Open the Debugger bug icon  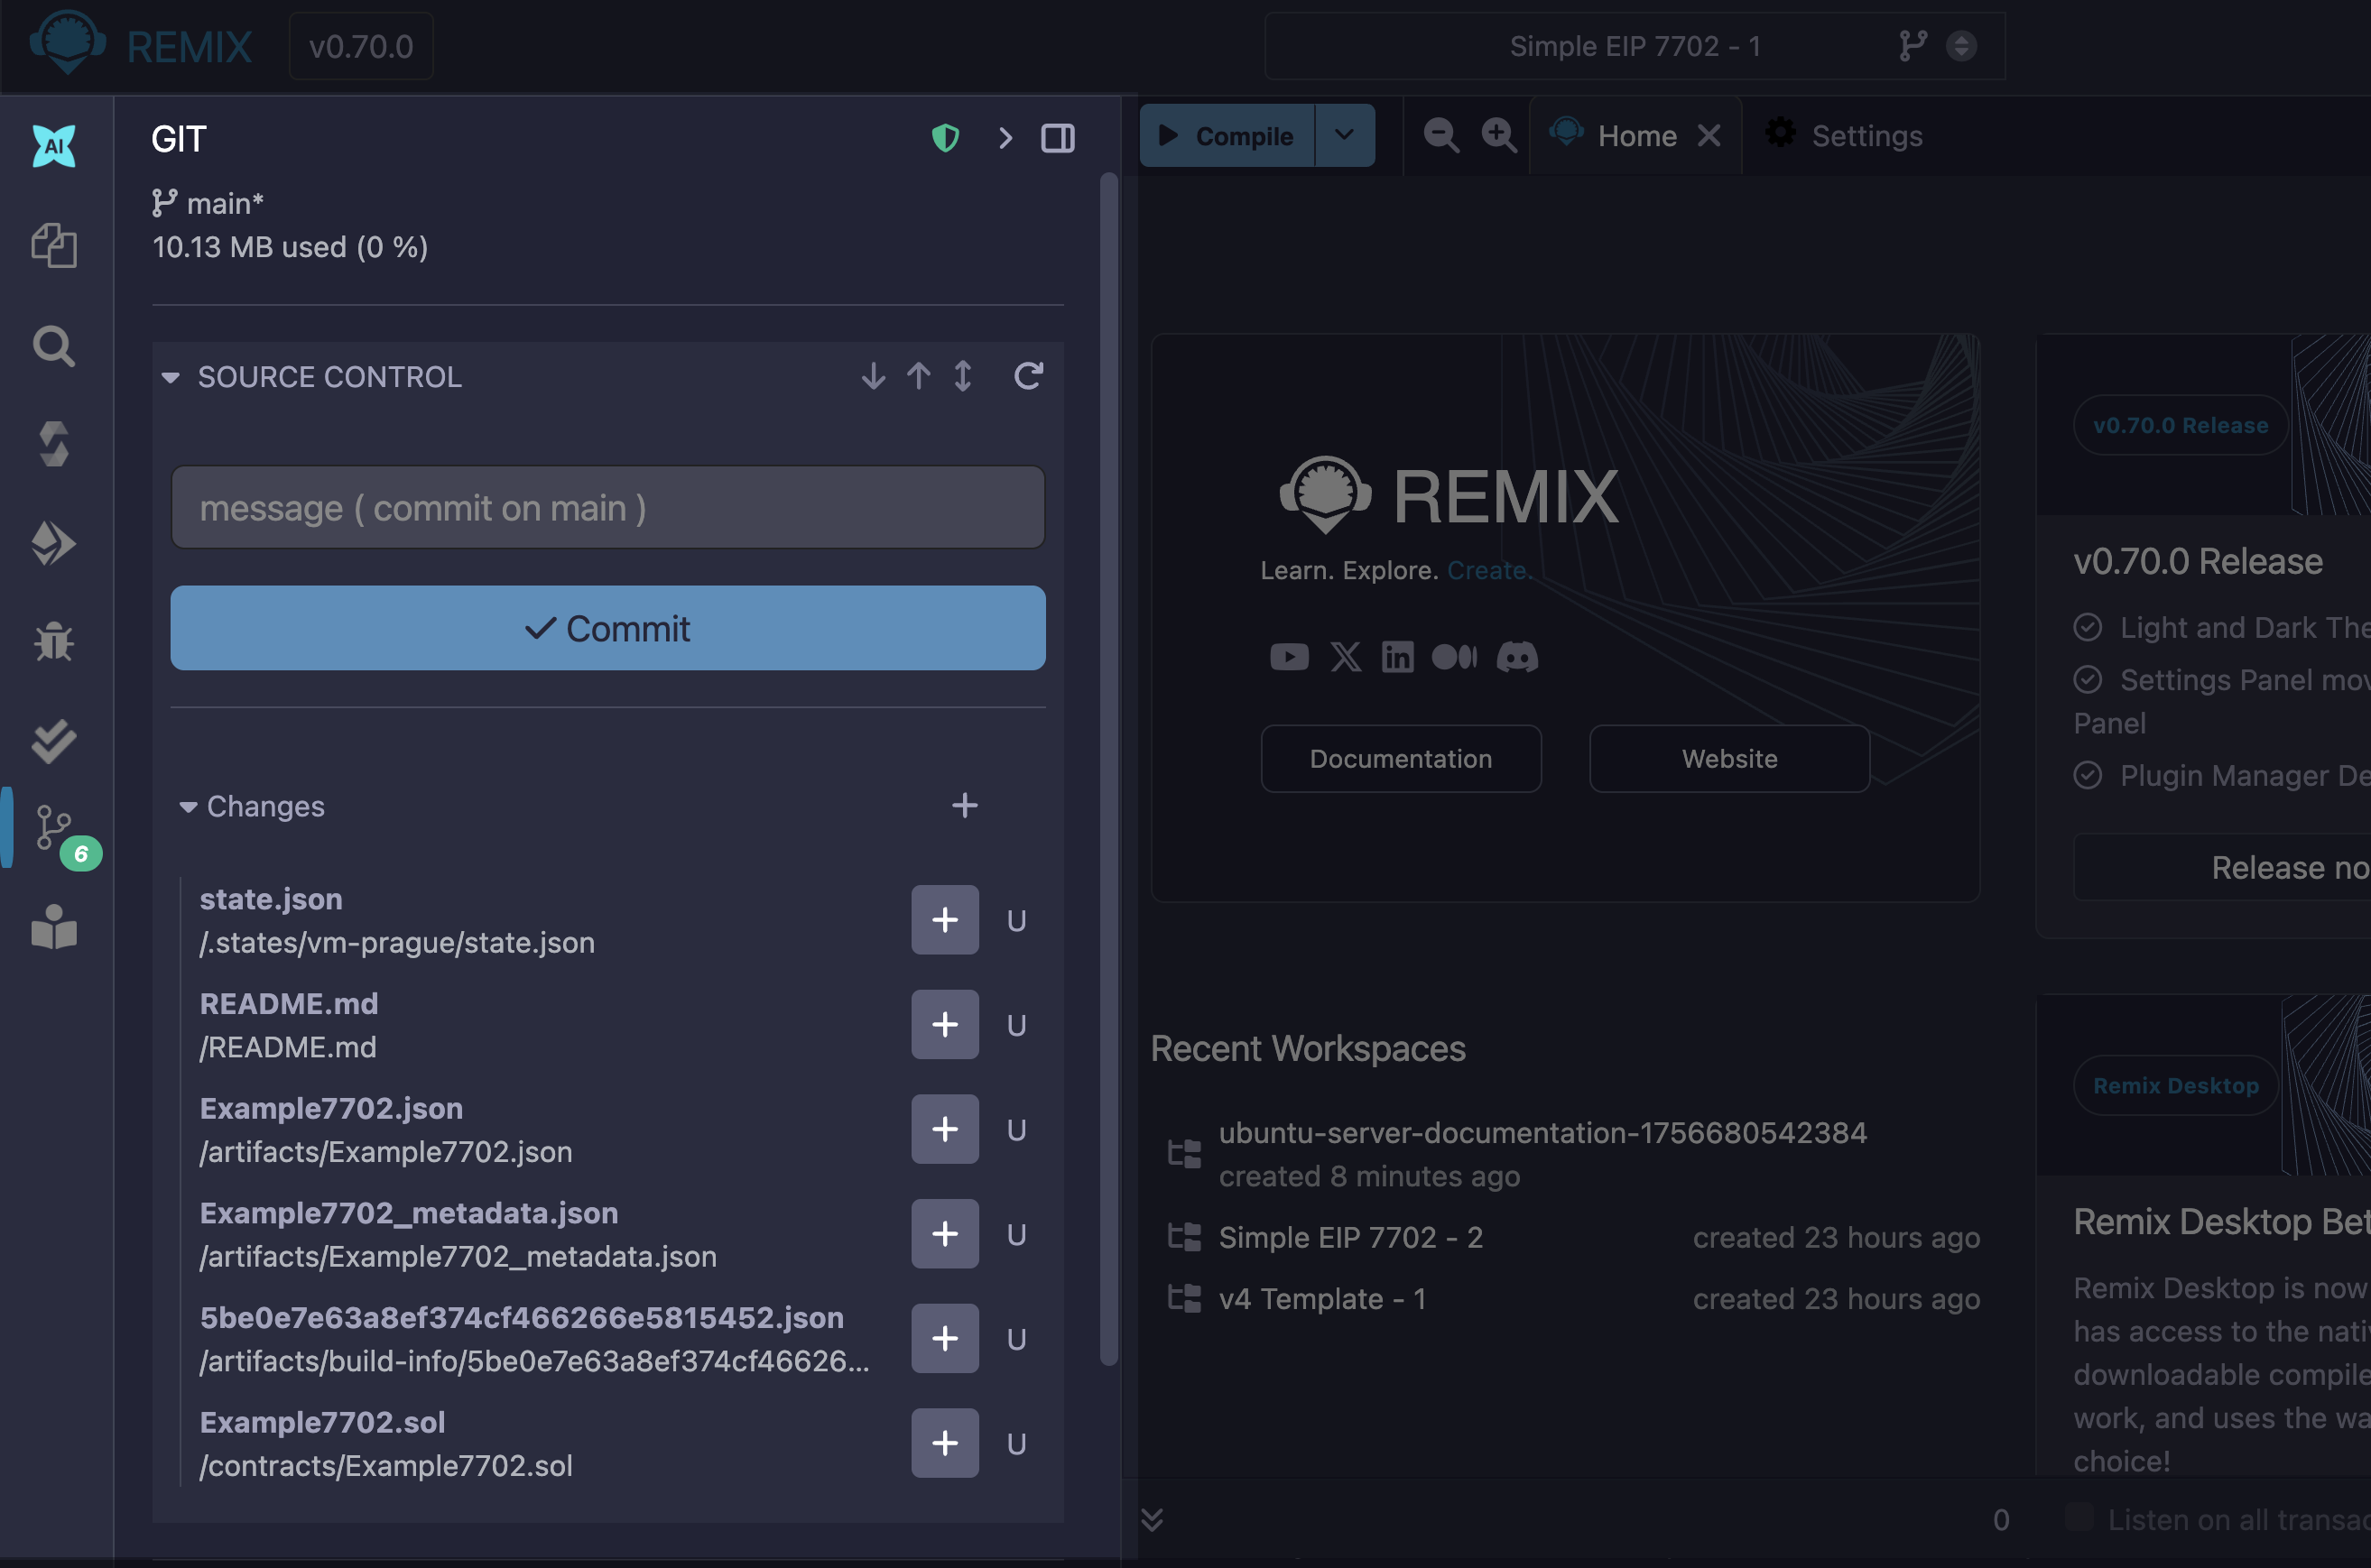click(x=54, y=642)
